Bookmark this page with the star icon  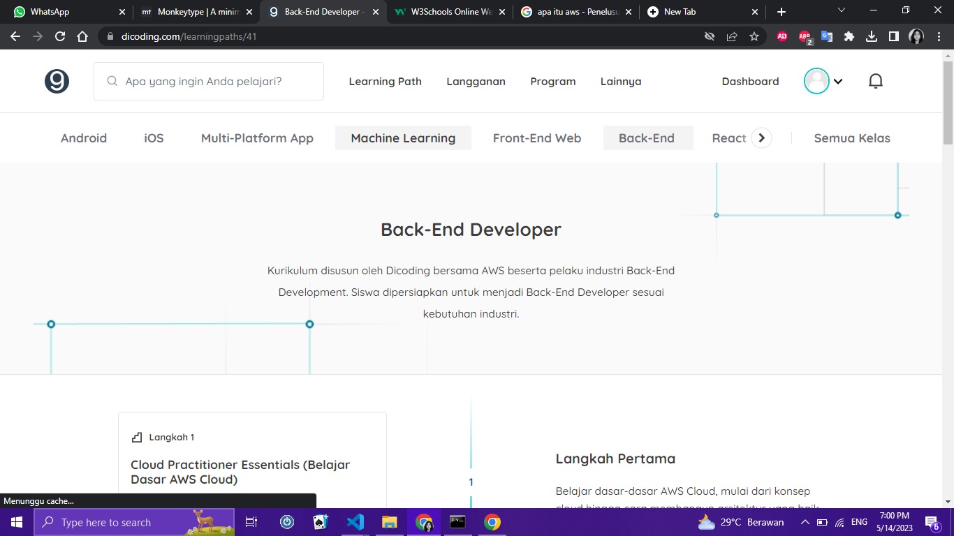(x=754, y=36)
